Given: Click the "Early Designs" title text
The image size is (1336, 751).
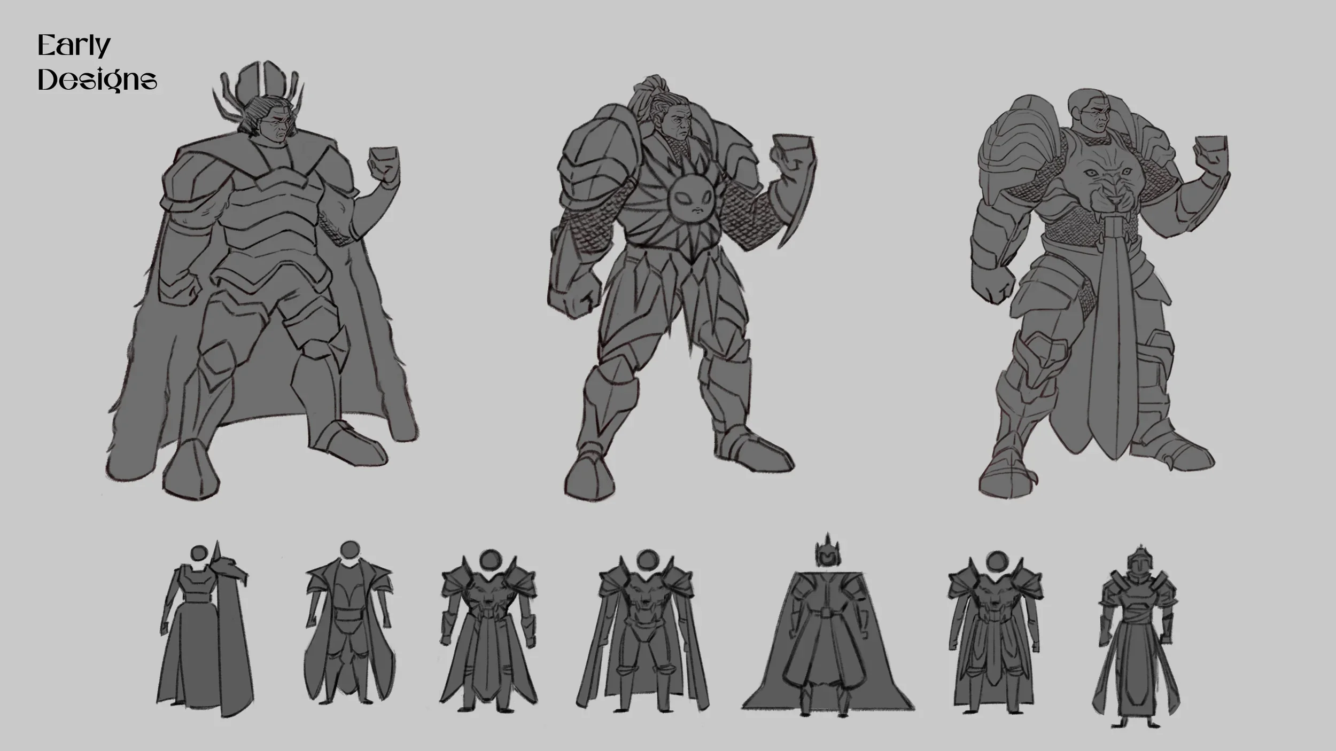Looking at the screenshot, I should [x=97, y=62].
